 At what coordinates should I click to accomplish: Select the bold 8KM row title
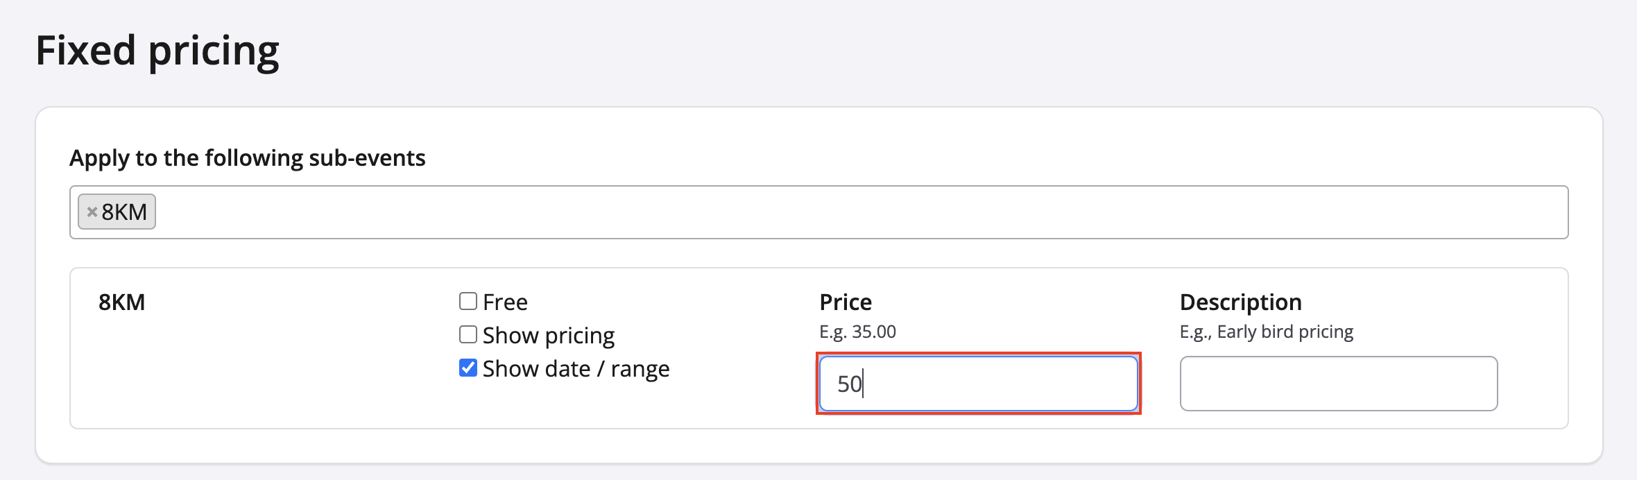point(121,302)
